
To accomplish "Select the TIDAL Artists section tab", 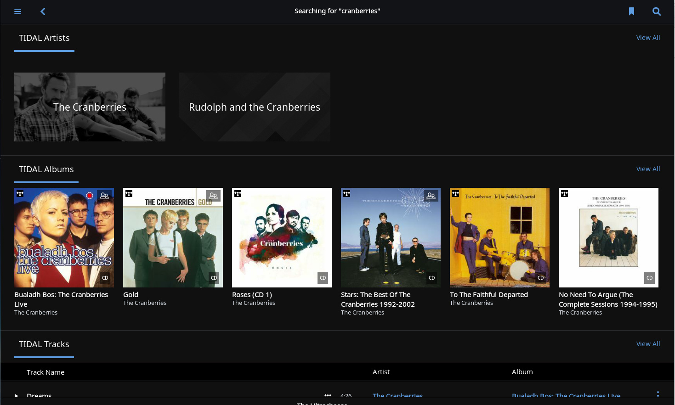I will point(44,38).
